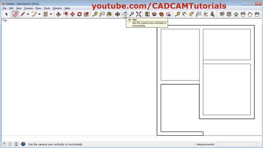Screen dimensions: 263x148
Task: Select the Text tool beside Paint Bucket
Action: (x=102, y=14)
